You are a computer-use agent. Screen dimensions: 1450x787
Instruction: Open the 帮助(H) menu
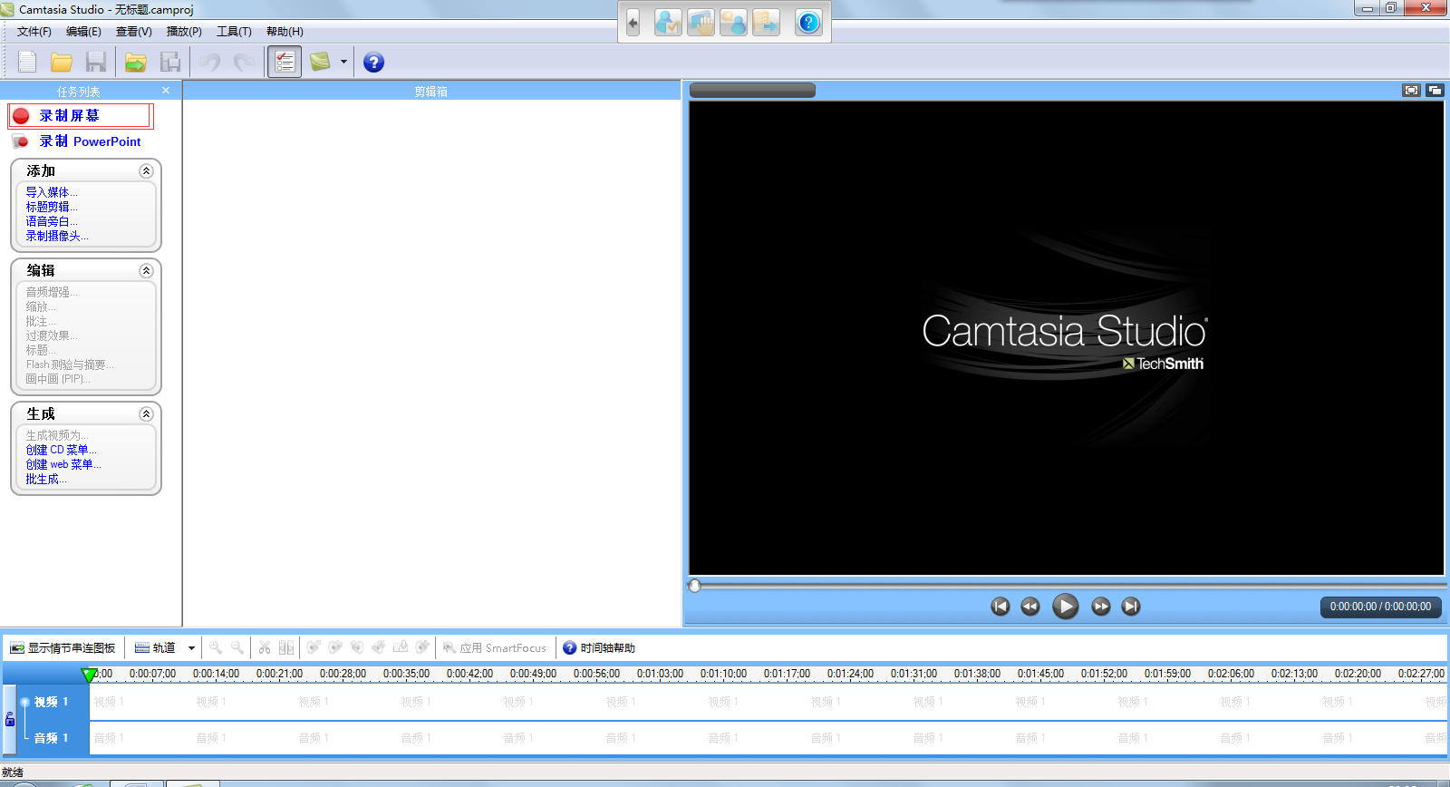[x=285, y=32]
